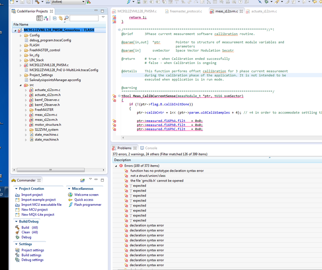Collapse the Errors group in Problems view

pos(116,166)
